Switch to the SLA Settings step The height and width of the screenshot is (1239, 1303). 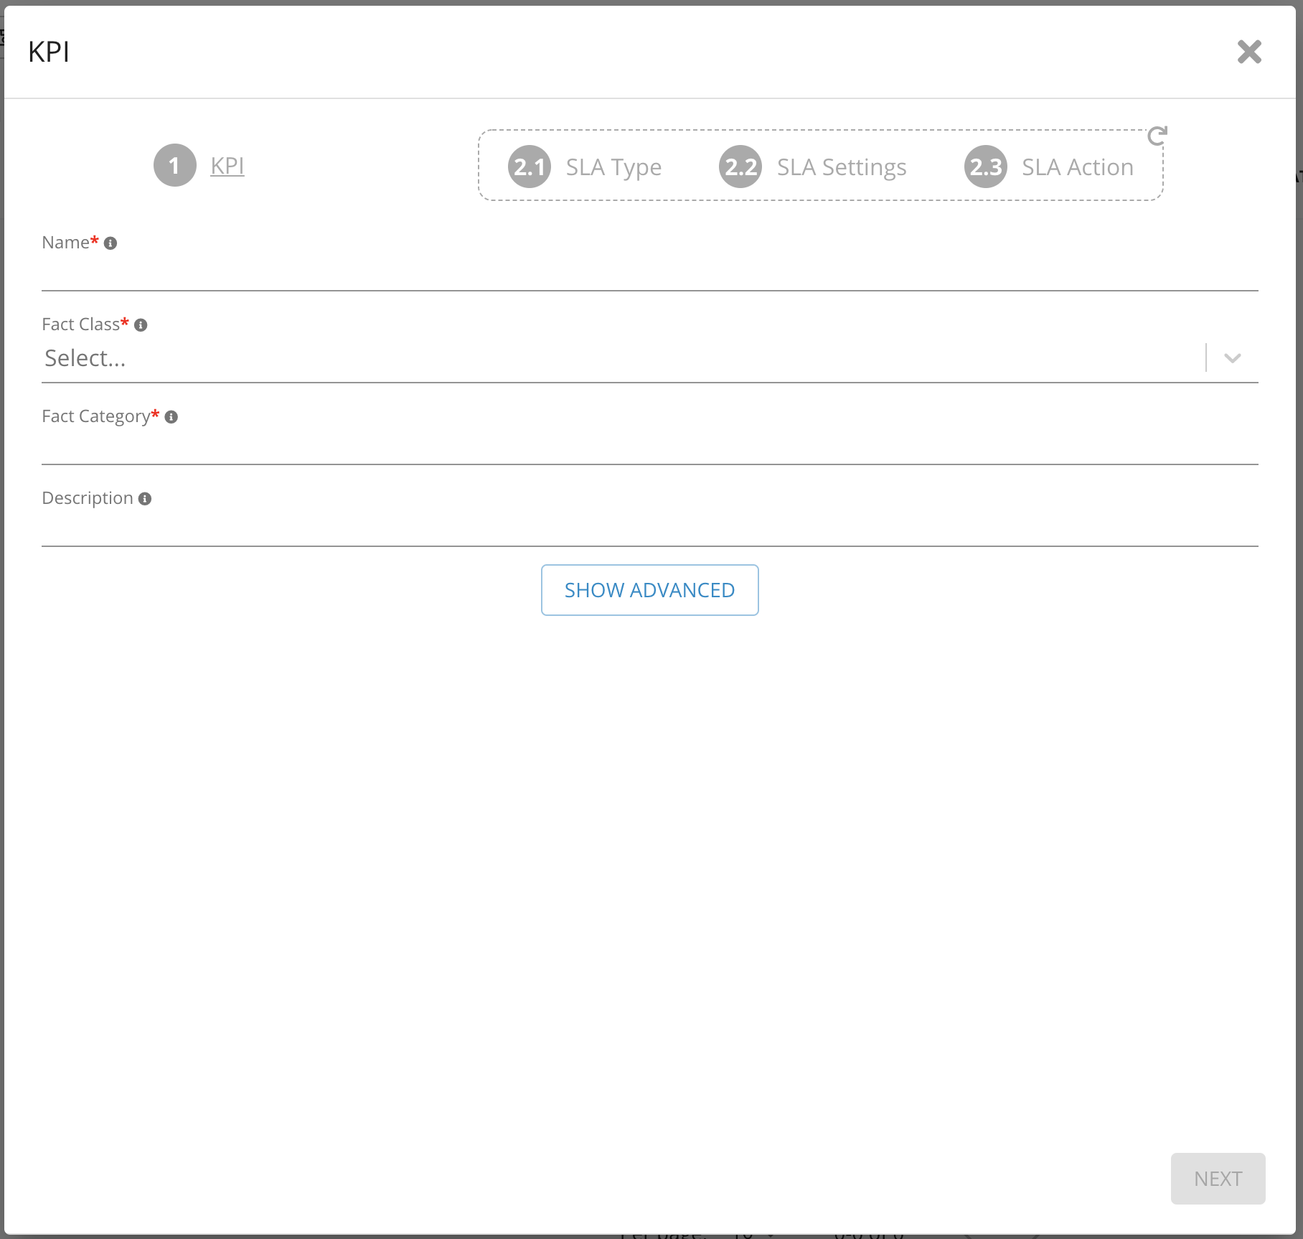click(x=842, y=167)
